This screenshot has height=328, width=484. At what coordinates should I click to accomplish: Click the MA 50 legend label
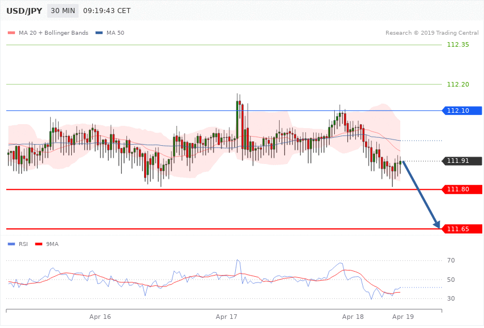(115, 32)
